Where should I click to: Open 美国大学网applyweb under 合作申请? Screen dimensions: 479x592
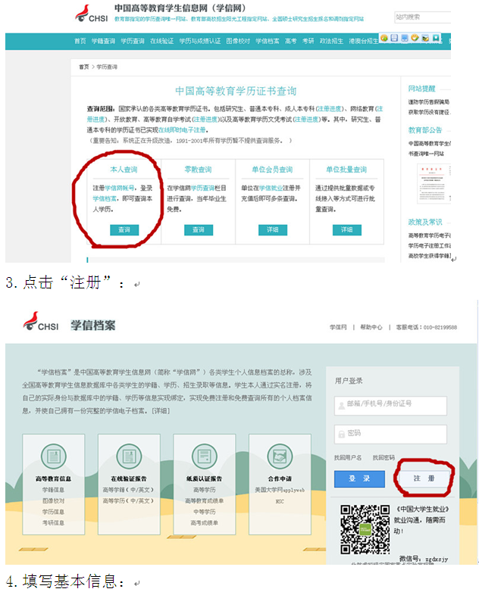coord(280,490)
